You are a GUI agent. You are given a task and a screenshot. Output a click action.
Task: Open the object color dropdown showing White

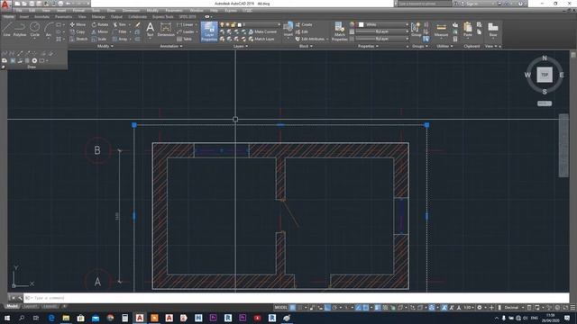point(383,24)
